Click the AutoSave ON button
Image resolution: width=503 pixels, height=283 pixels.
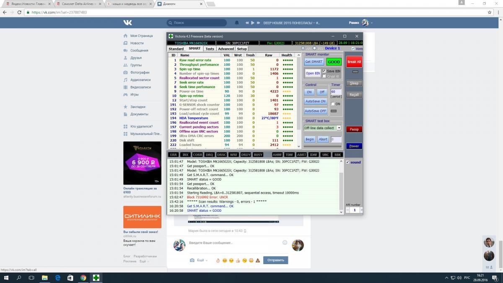[315, 101]
